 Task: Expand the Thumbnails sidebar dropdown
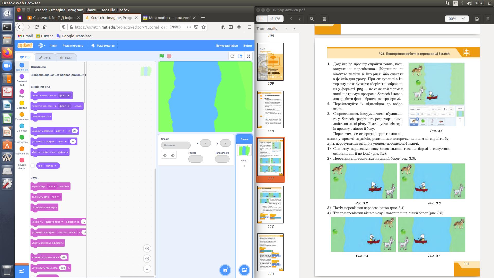click(286, 29)
